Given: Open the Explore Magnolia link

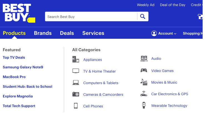Looking at the screenshot, I should [18, 96].
